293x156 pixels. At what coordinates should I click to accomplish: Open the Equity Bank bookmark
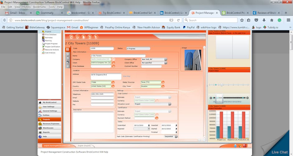(171, 27)
